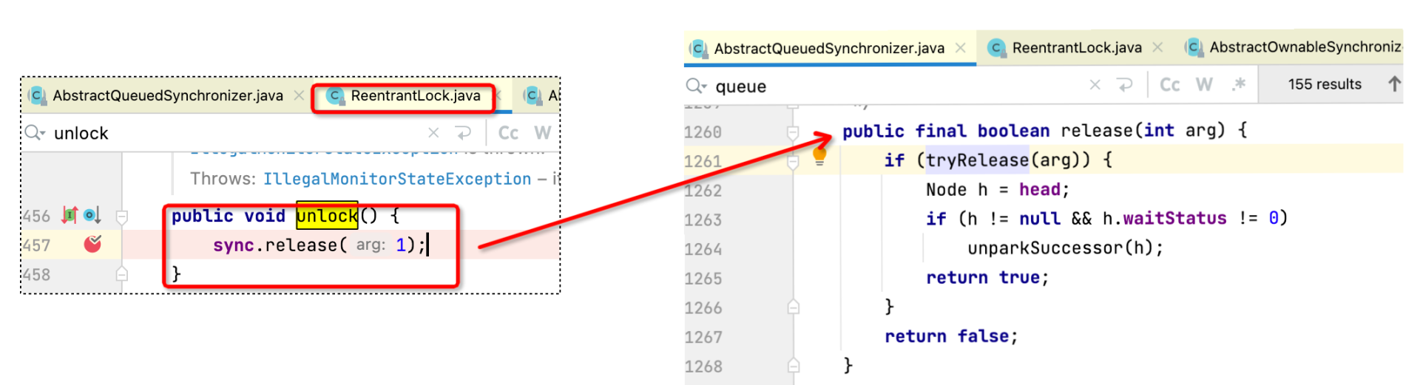Click the implements-method gutter icon on line 456
This screenshot has width=1420, height=385.
[x=70, y=215]
